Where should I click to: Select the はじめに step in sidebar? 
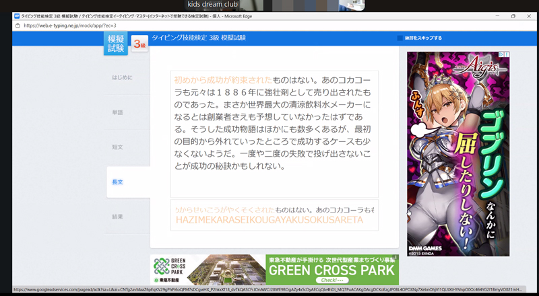[x=122, y=78]
